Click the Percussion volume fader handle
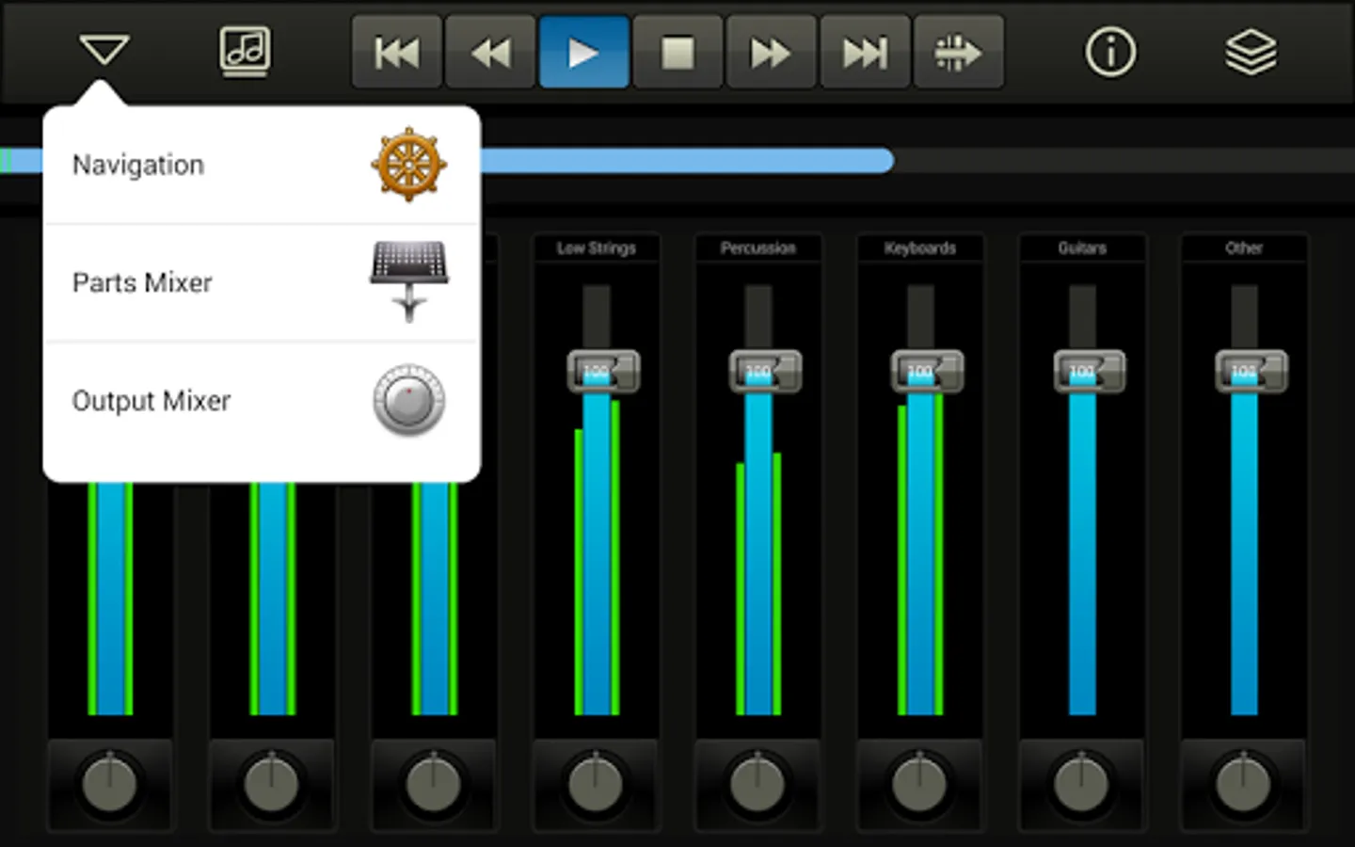The width and height of the screenshot is (1355, 847). pyautogui.click(x=765, y=371)
